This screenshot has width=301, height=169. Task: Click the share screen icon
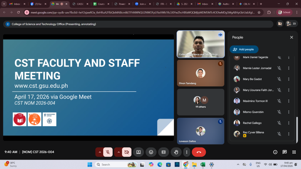[138, 152]
